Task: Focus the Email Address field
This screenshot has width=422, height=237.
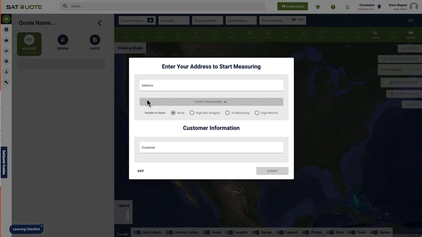Action: click(241, 21)
